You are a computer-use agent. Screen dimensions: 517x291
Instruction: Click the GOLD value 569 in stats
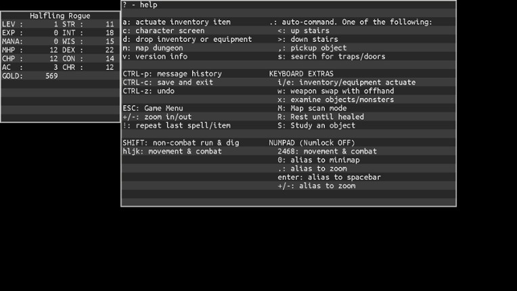click(51, 76)
